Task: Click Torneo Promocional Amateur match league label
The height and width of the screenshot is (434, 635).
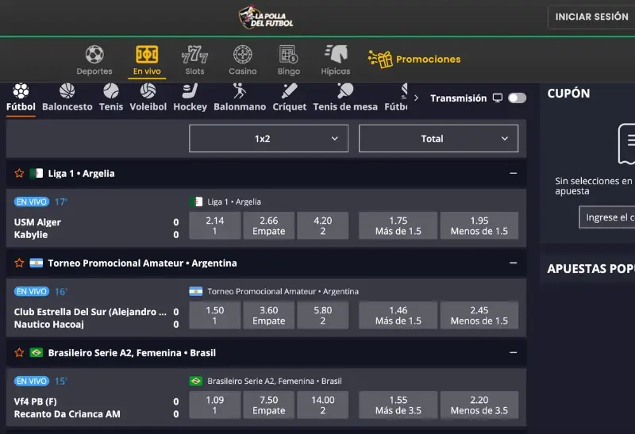Action: (283, 291)
